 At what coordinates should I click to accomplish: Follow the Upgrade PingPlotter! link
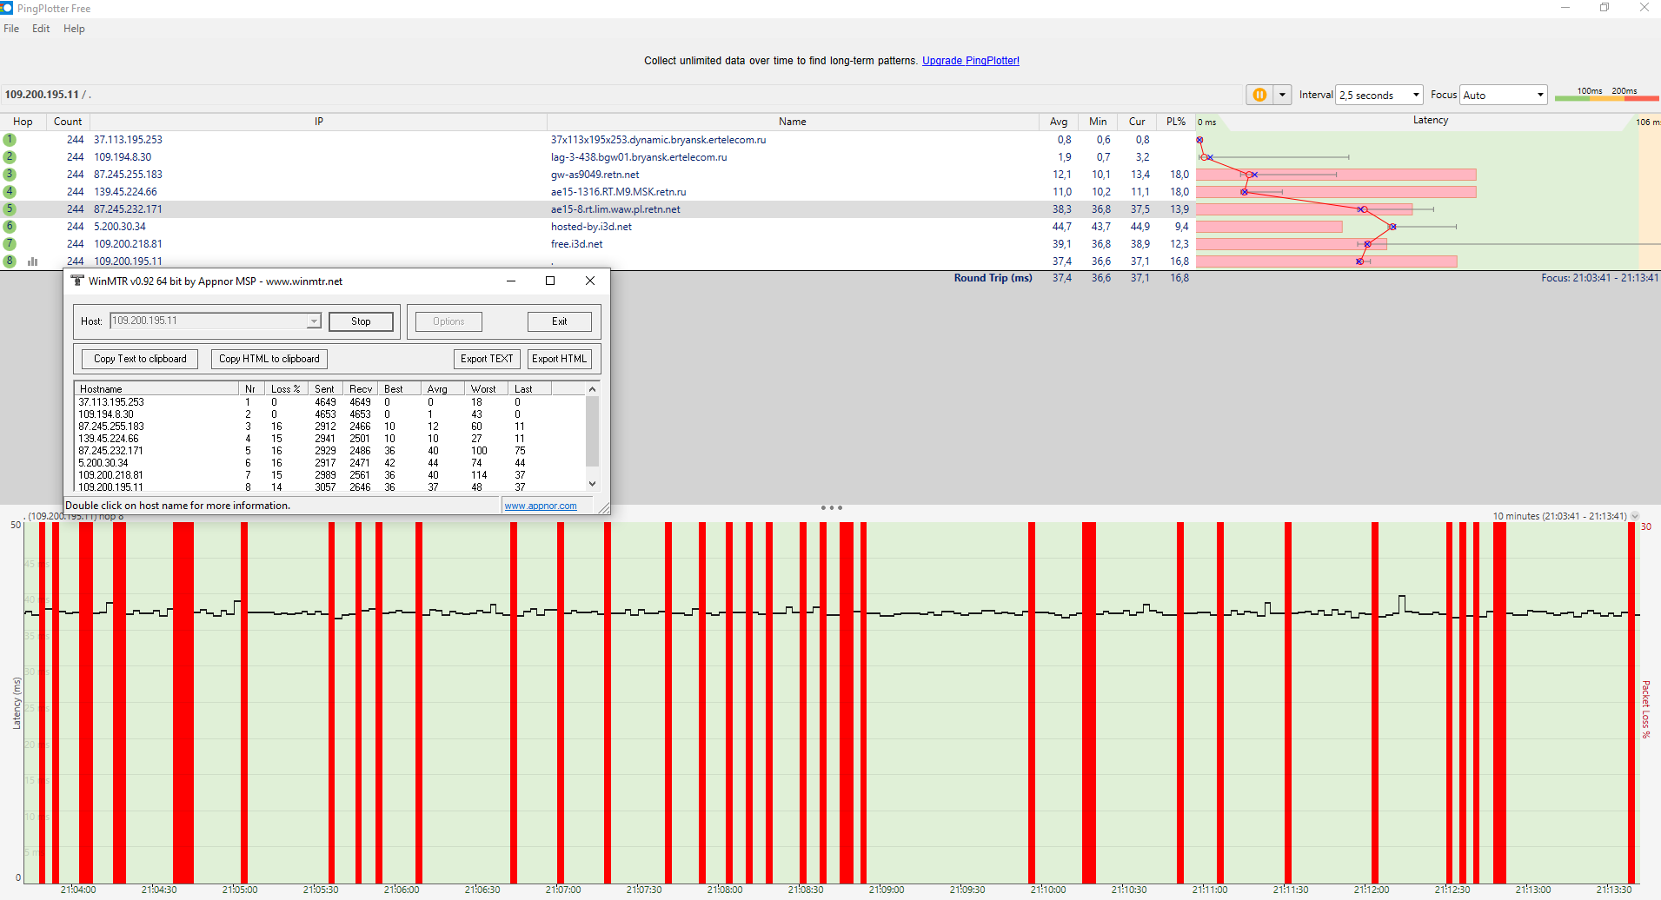(970, 61)
